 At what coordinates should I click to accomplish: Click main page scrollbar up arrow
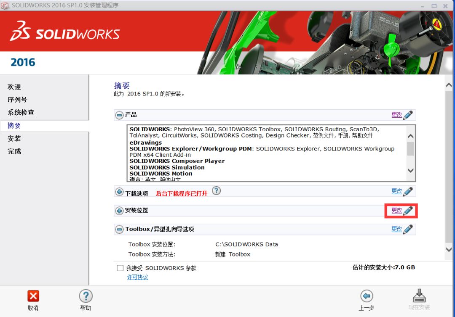pos(449,85)
